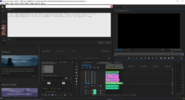Add marker using timeline shield icon
This screenshot has height=100, width=185.
tap(94, 67)
